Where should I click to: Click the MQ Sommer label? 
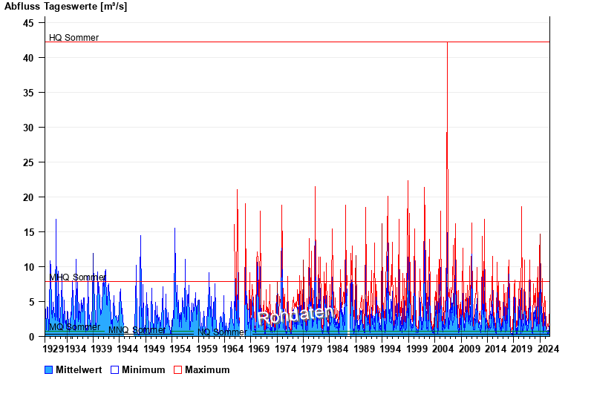(x=74, y=327)
